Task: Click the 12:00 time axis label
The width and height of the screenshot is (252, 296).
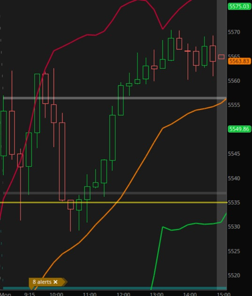Action: point(123,294)
